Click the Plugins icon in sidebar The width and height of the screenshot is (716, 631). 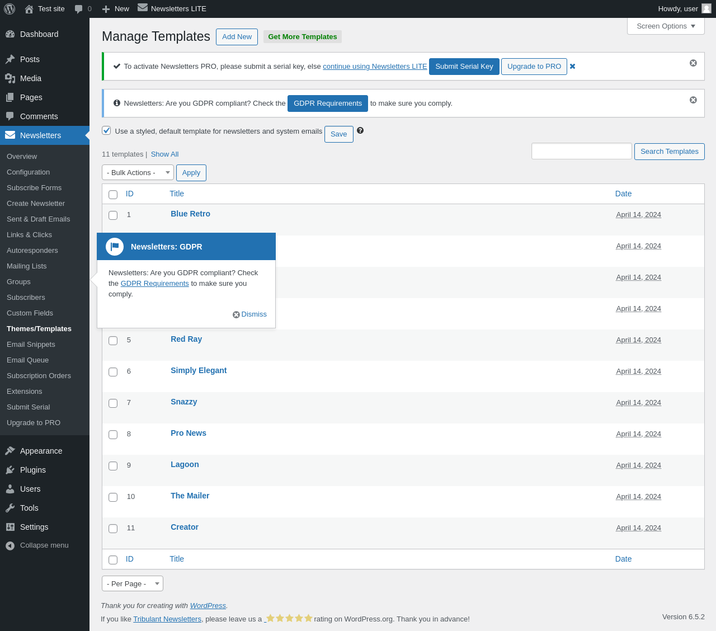pyautogui.click(x=10, y=470)
